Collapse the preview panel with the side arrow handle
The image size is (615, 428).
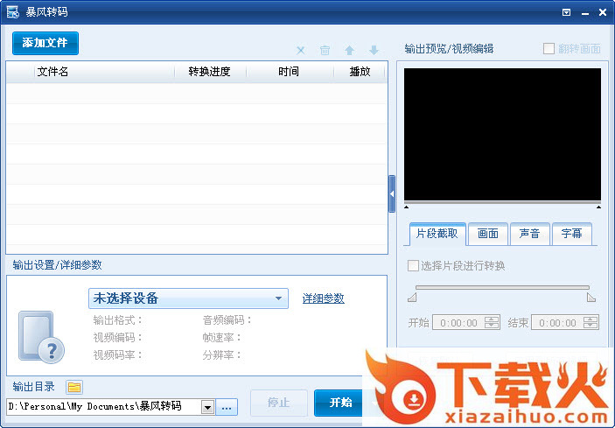tap(392, 193)
